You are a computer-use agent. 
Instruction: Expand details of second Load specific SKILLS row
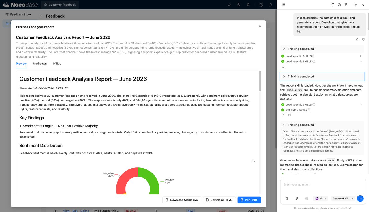click(361, 62)
